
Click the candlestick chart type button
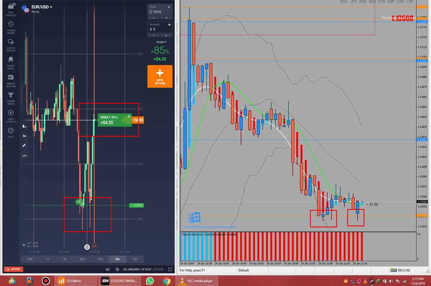point(24,127)
